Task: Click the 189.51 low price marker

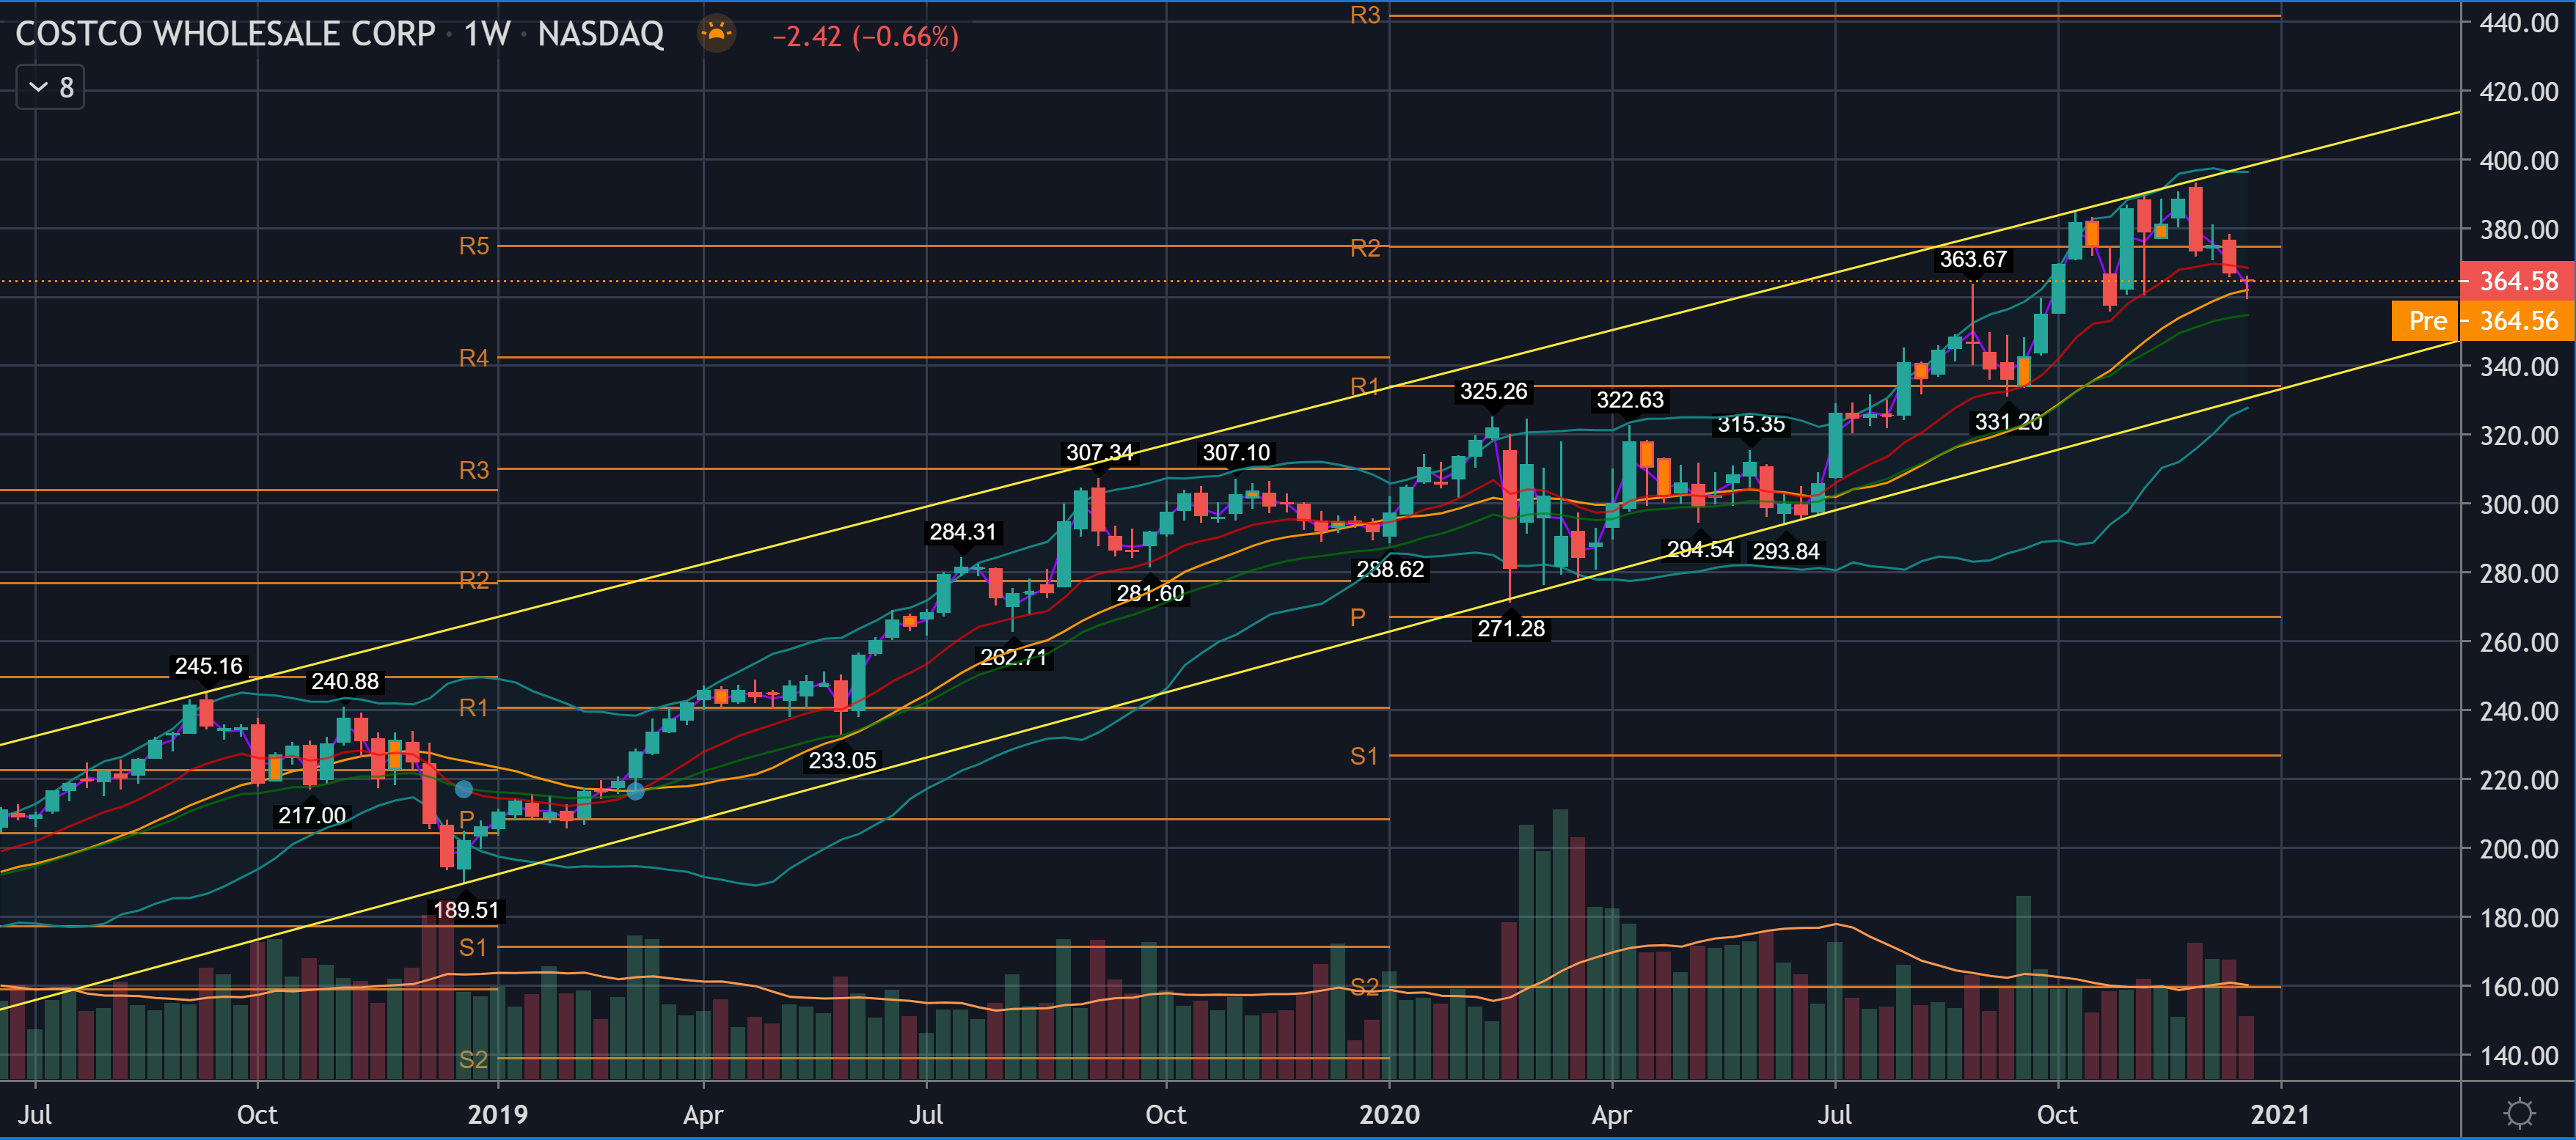Action: click(x=466, y=911)
